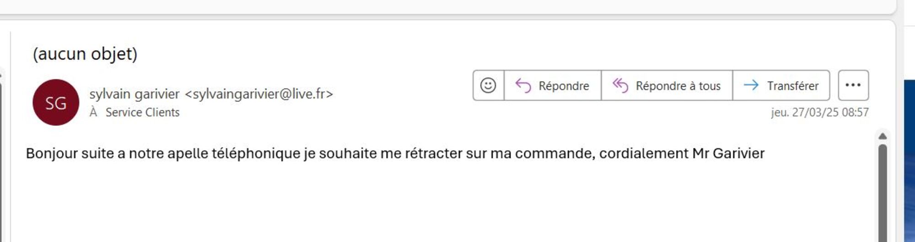The image size is (915, 242).
Task: Click Mr Garivier signature in message
Action: coord(728,153)
